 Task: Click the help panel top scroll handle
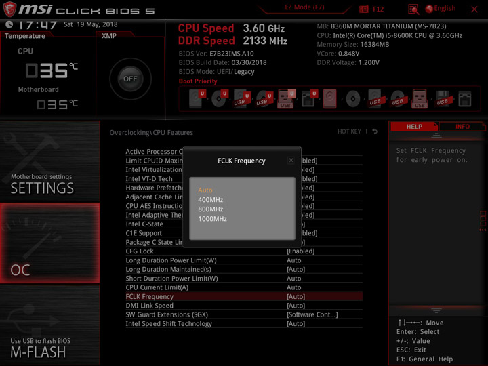[436, 136]
